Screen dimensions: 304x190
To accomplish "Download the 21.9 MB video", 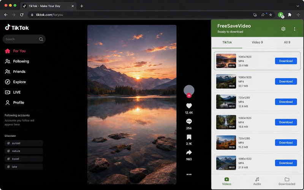I will click(286, 163).
